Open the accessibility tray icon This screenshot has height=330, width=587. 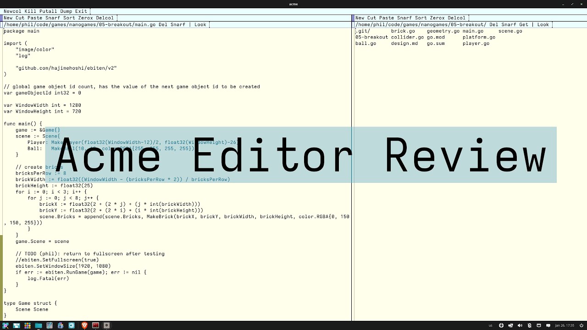(x=501, y=325)
